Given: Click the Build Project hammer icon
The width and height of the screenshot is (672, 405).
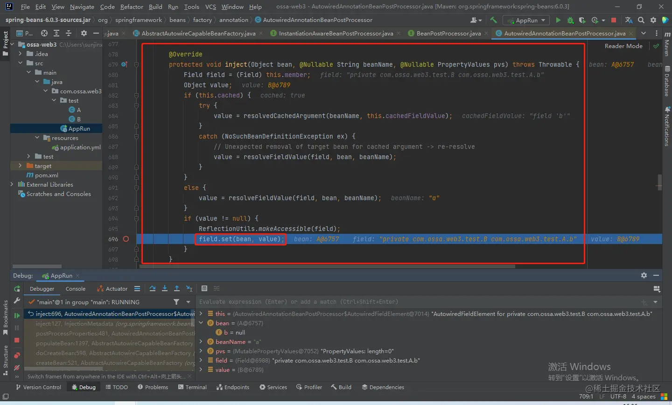Looking at the screenshot, I should click(493, 20).
